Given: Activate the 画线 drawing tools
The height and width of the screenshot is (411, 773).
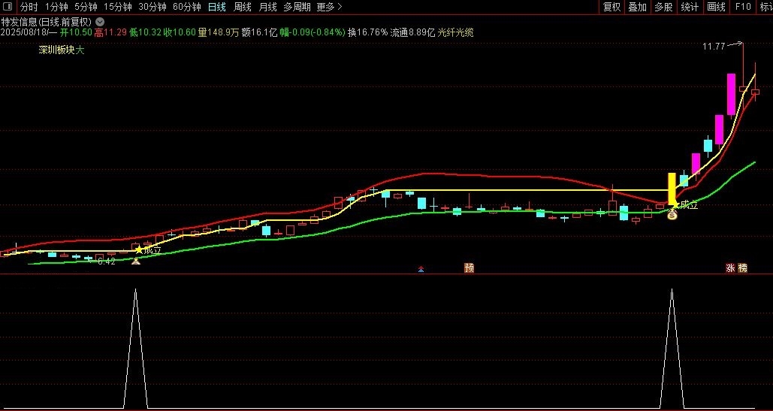Looking at the screenshot, I should (717, 7).
